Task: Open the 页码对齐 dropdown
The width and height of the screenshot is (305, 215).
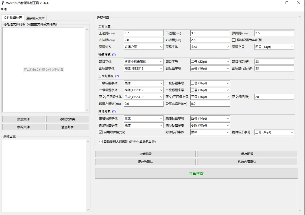Action: point(143,47)
